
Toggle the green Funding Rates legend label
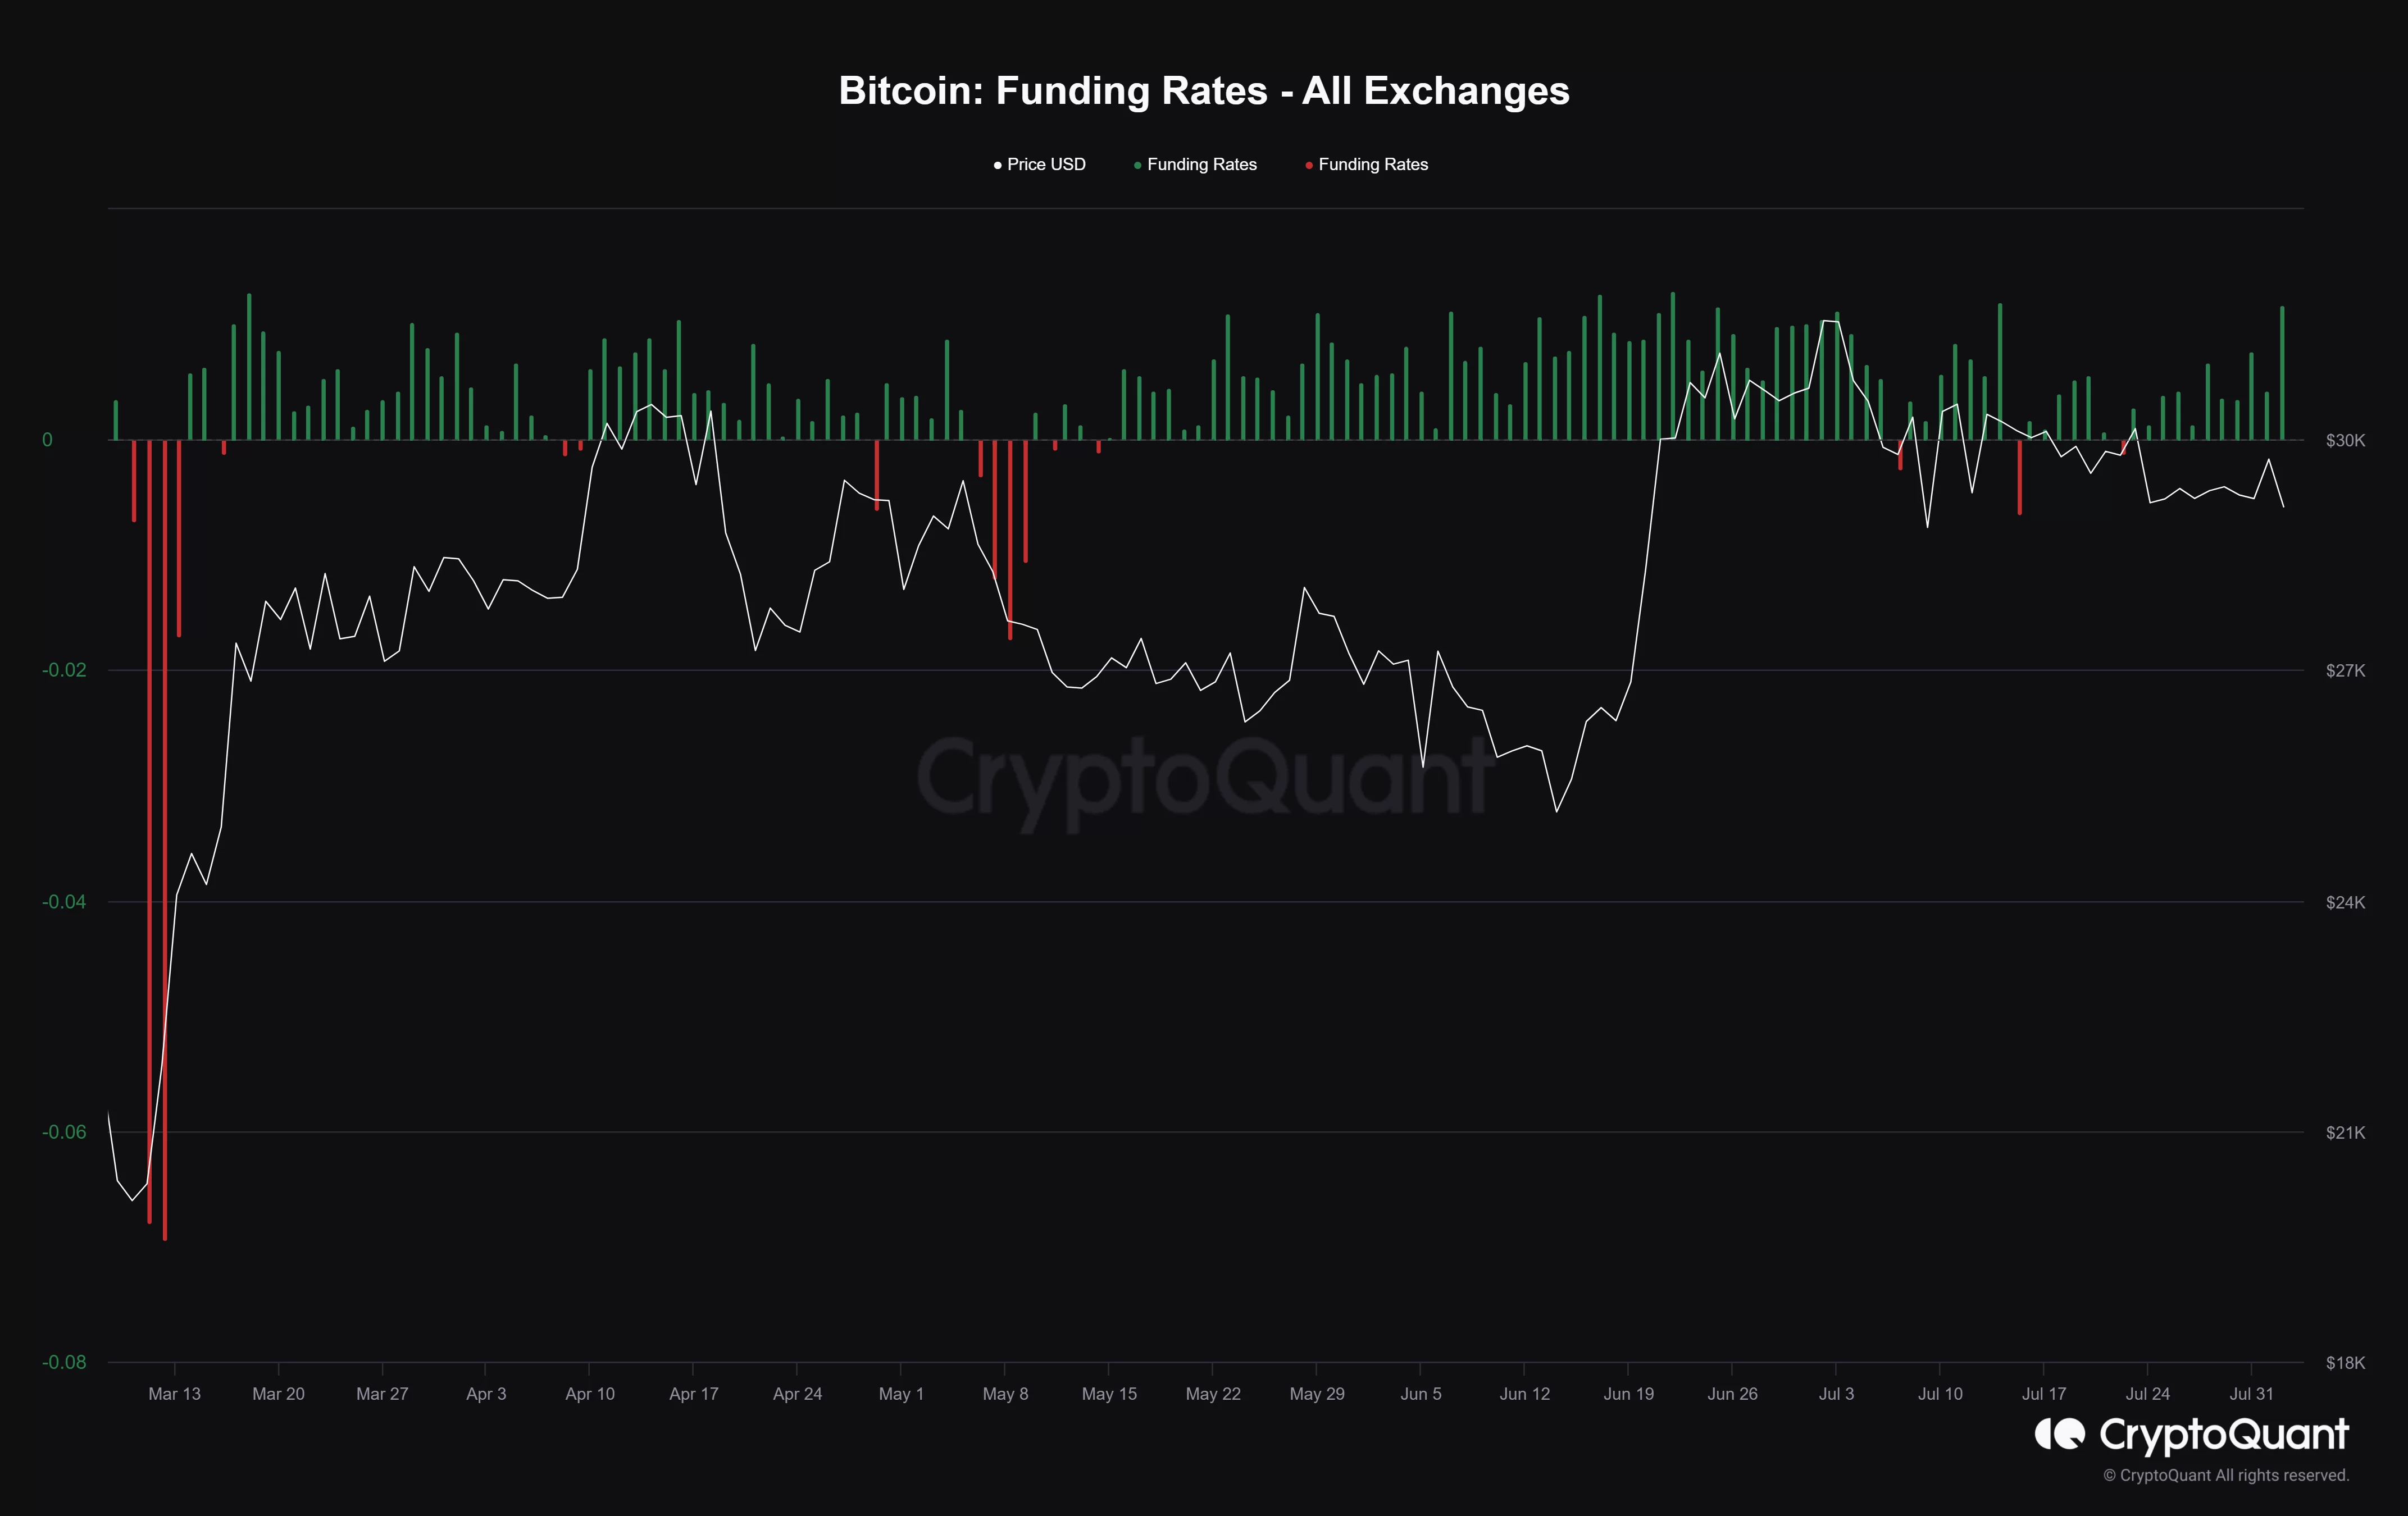click(1201, 165)
